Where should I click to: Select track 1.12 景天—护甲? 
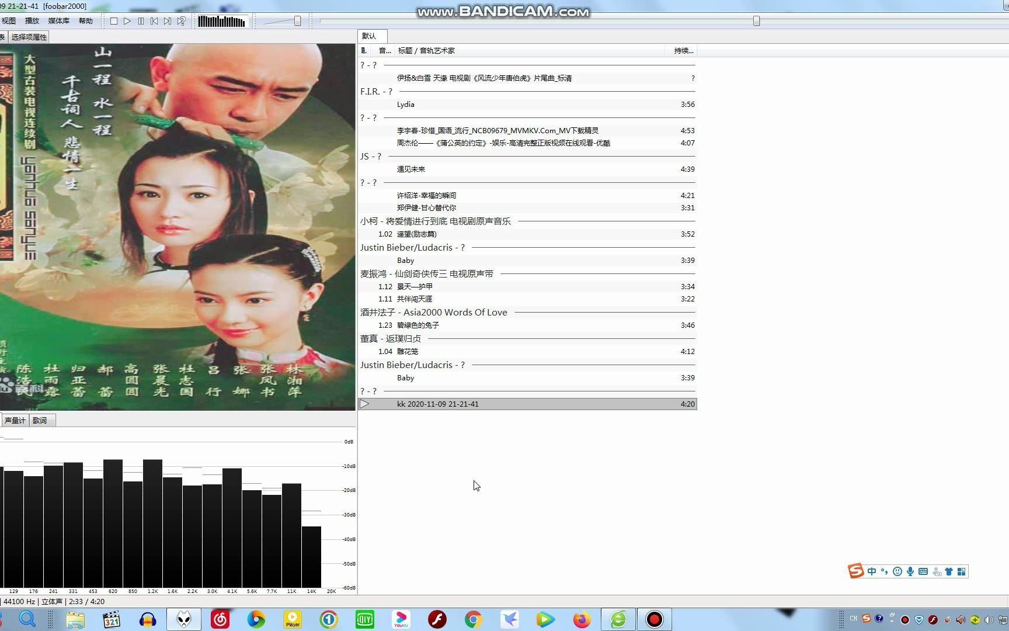pyautogui.click(x=527, y=287)
